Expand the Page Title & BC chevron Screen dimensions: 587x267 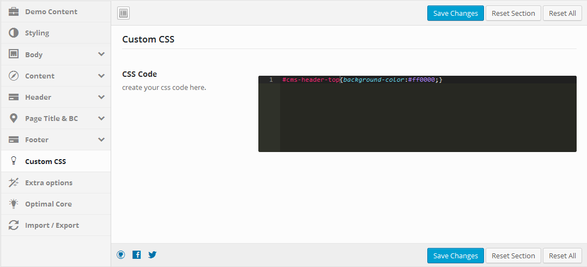click(x=101, y=118)
